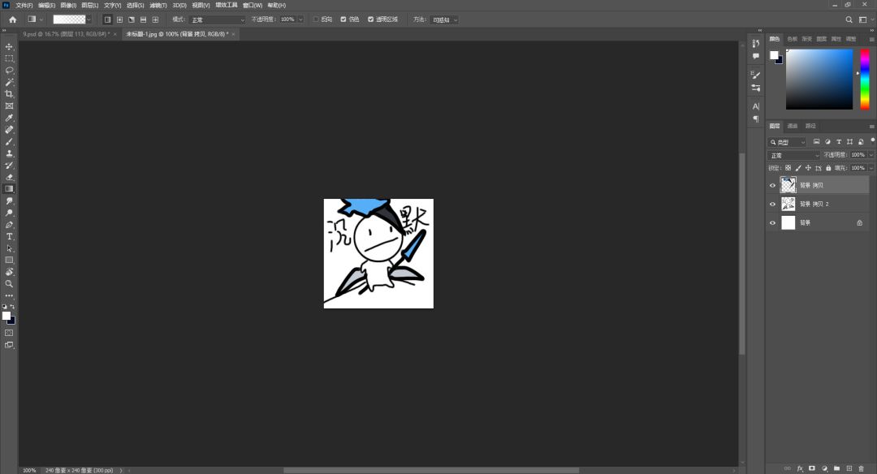877x474 pixels.
Task: Select the Crop tool
Action: tap(10, 94)
